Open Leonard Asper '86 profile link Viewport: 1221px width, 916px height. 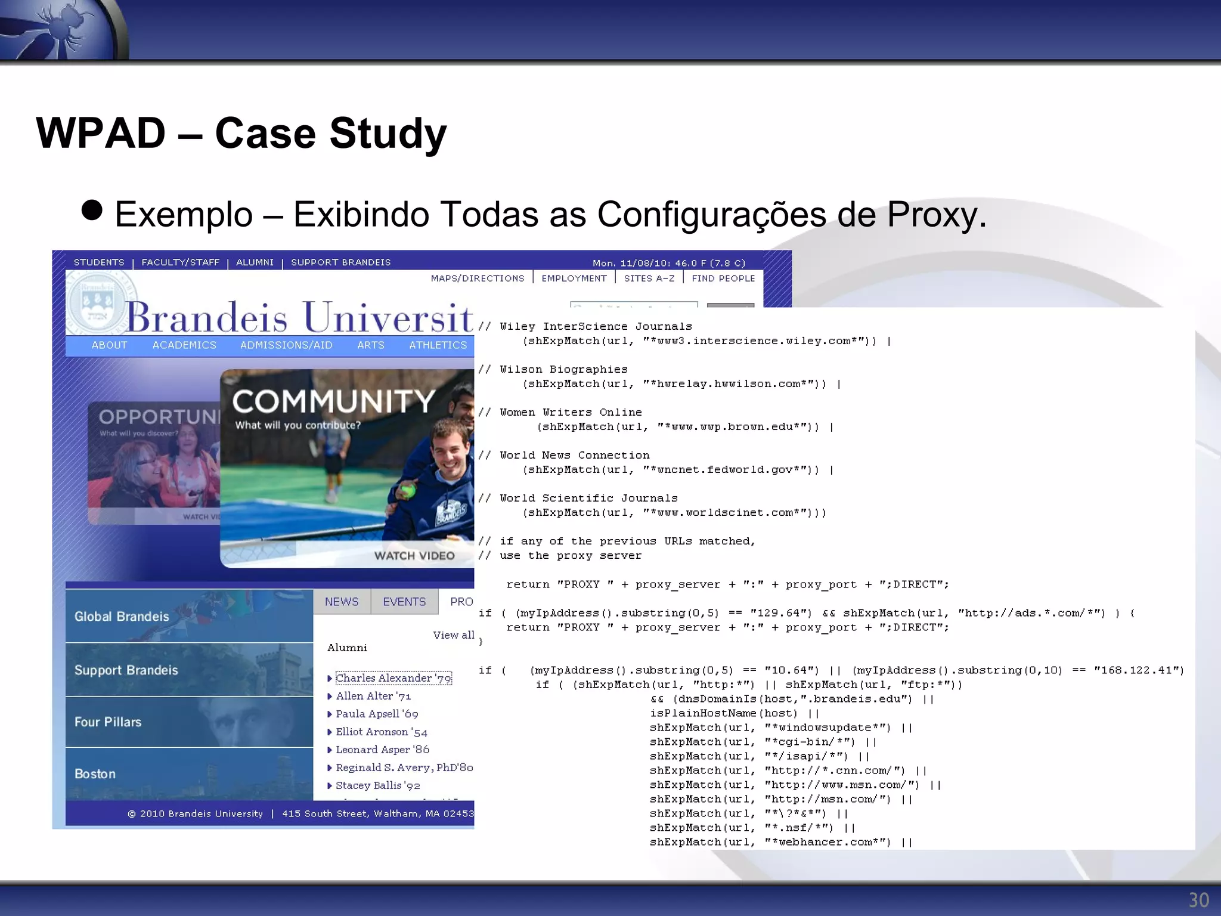coord(382,750)
